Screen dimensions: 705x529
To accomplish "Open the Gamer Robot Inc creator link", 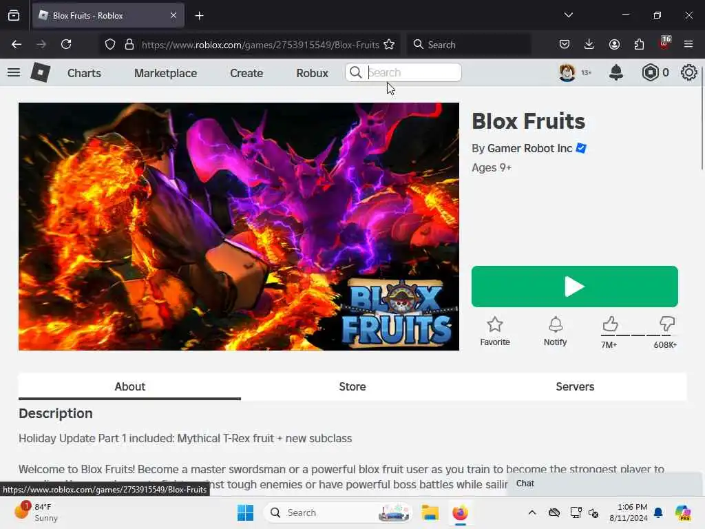I will (x=529, y=149).
